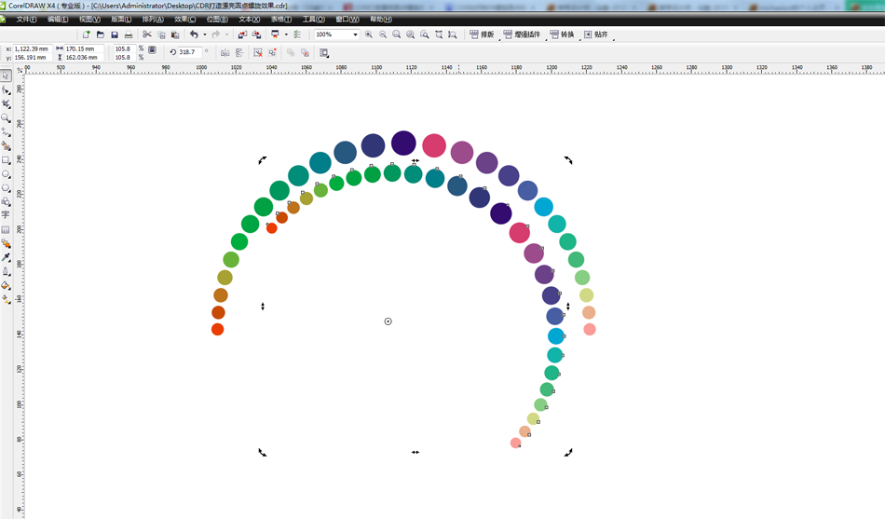
Task: Select the Eyedropper tool
Action: click(x=6, y=257)
